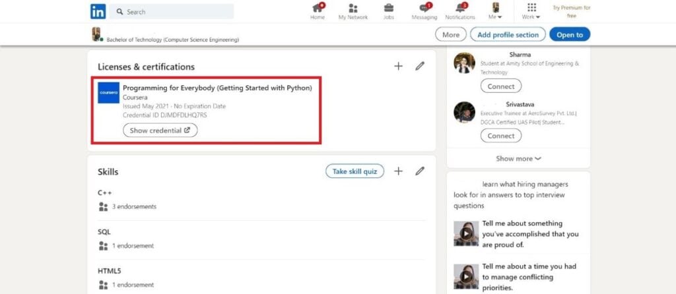Click Take skill quiz button
Screen dimensions: 676x294
tap(355, 171)
